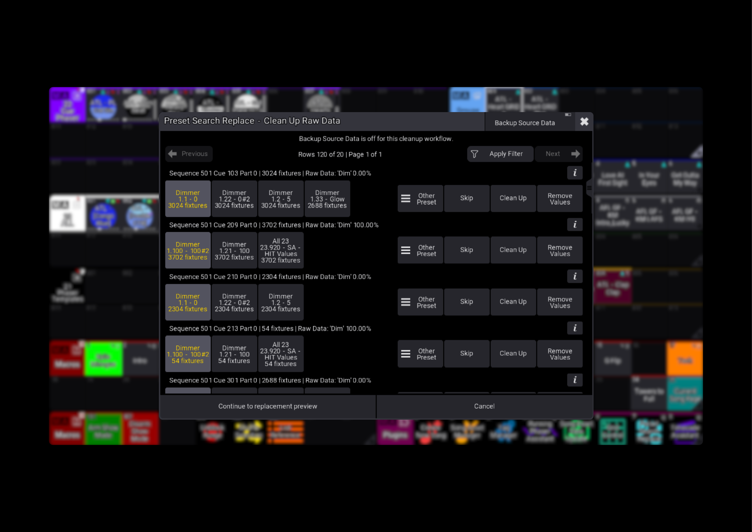Open Other Preset list for Cue 213
This screenshot has height=532, width=752.
420,354
